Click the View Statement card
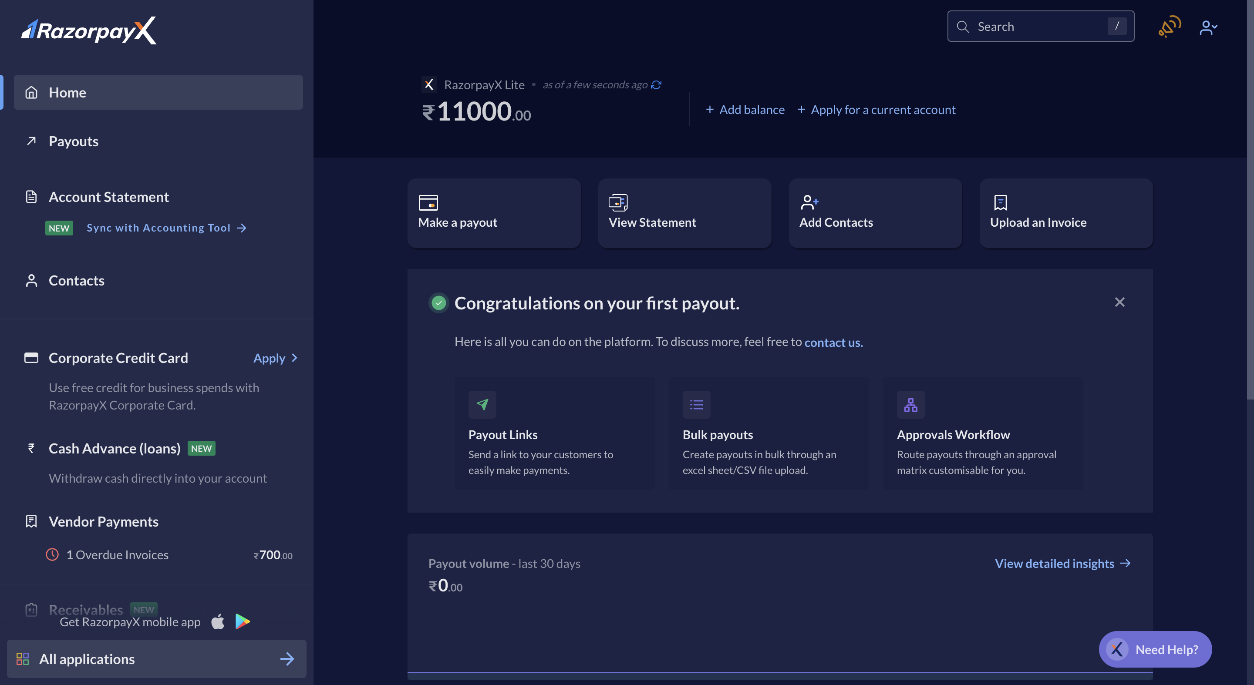 684,213
